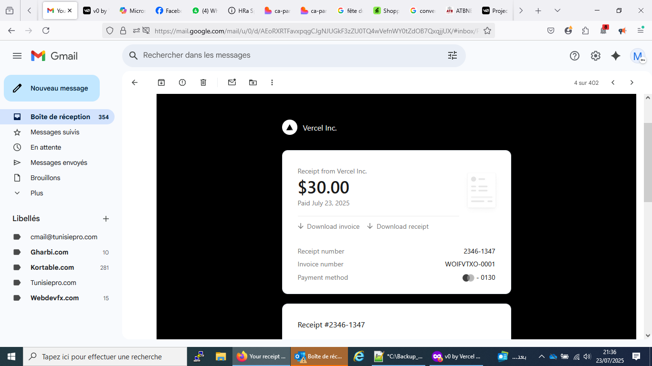The image size is (652, 366).
Task: Expand the Plus section in sidebar
Action: pos(36,193)
